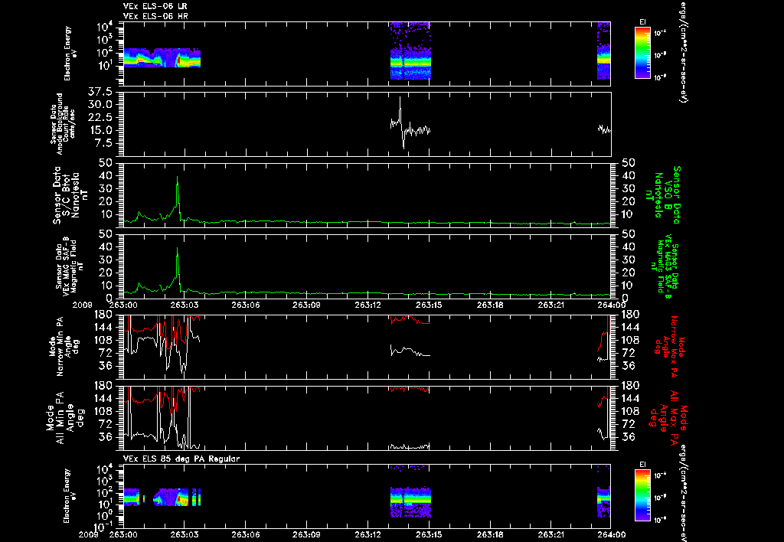
Task: Click the 30.0 tick on the count rate axis
Action: (100, 105)
